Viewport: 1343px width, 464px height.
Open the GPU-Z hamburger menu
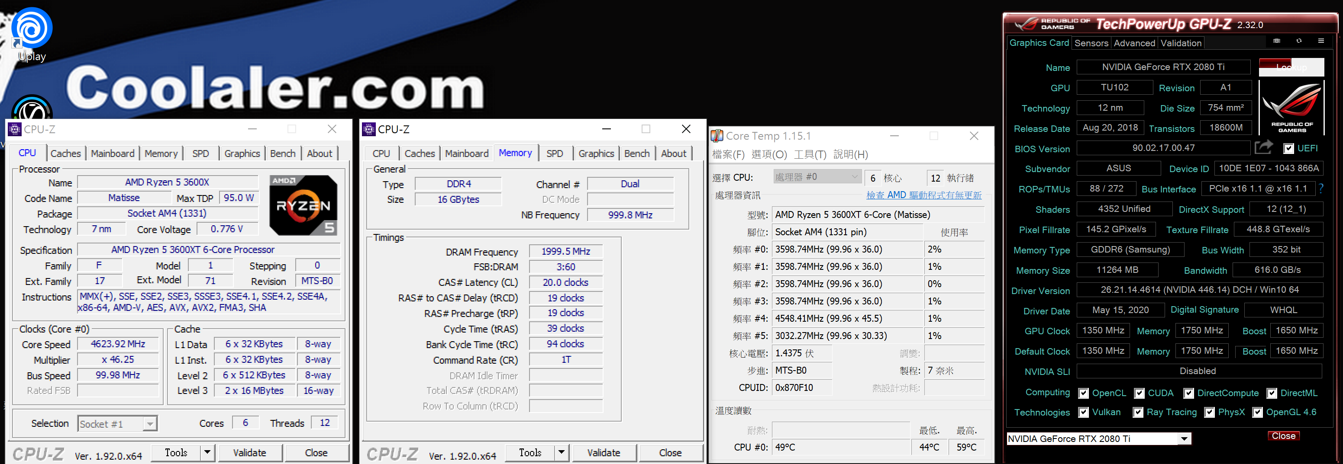1320,41
